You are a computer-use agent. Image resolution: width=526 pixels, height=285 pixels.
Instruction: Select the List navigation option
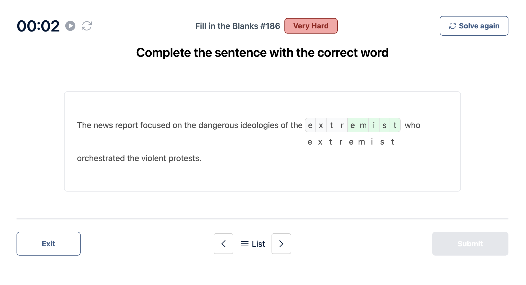(252, 243)
